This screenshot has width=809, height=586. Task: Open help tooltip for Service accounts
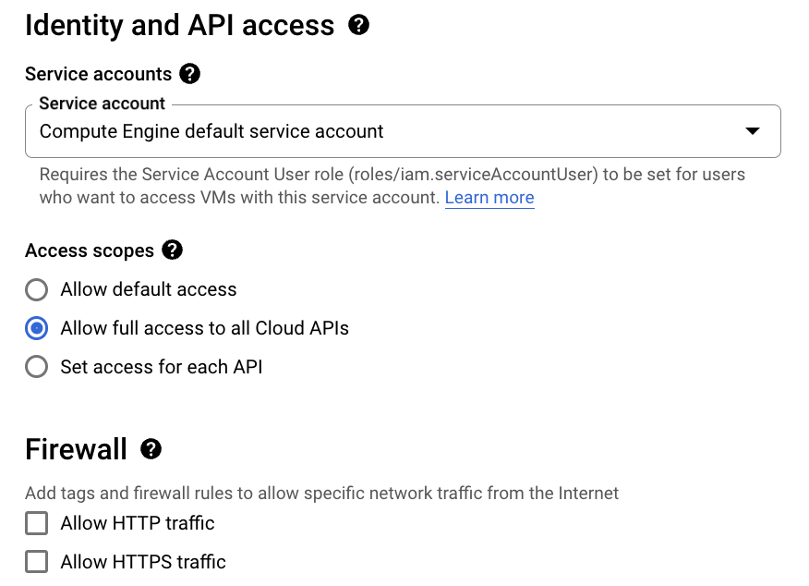(x=190, y=74)
